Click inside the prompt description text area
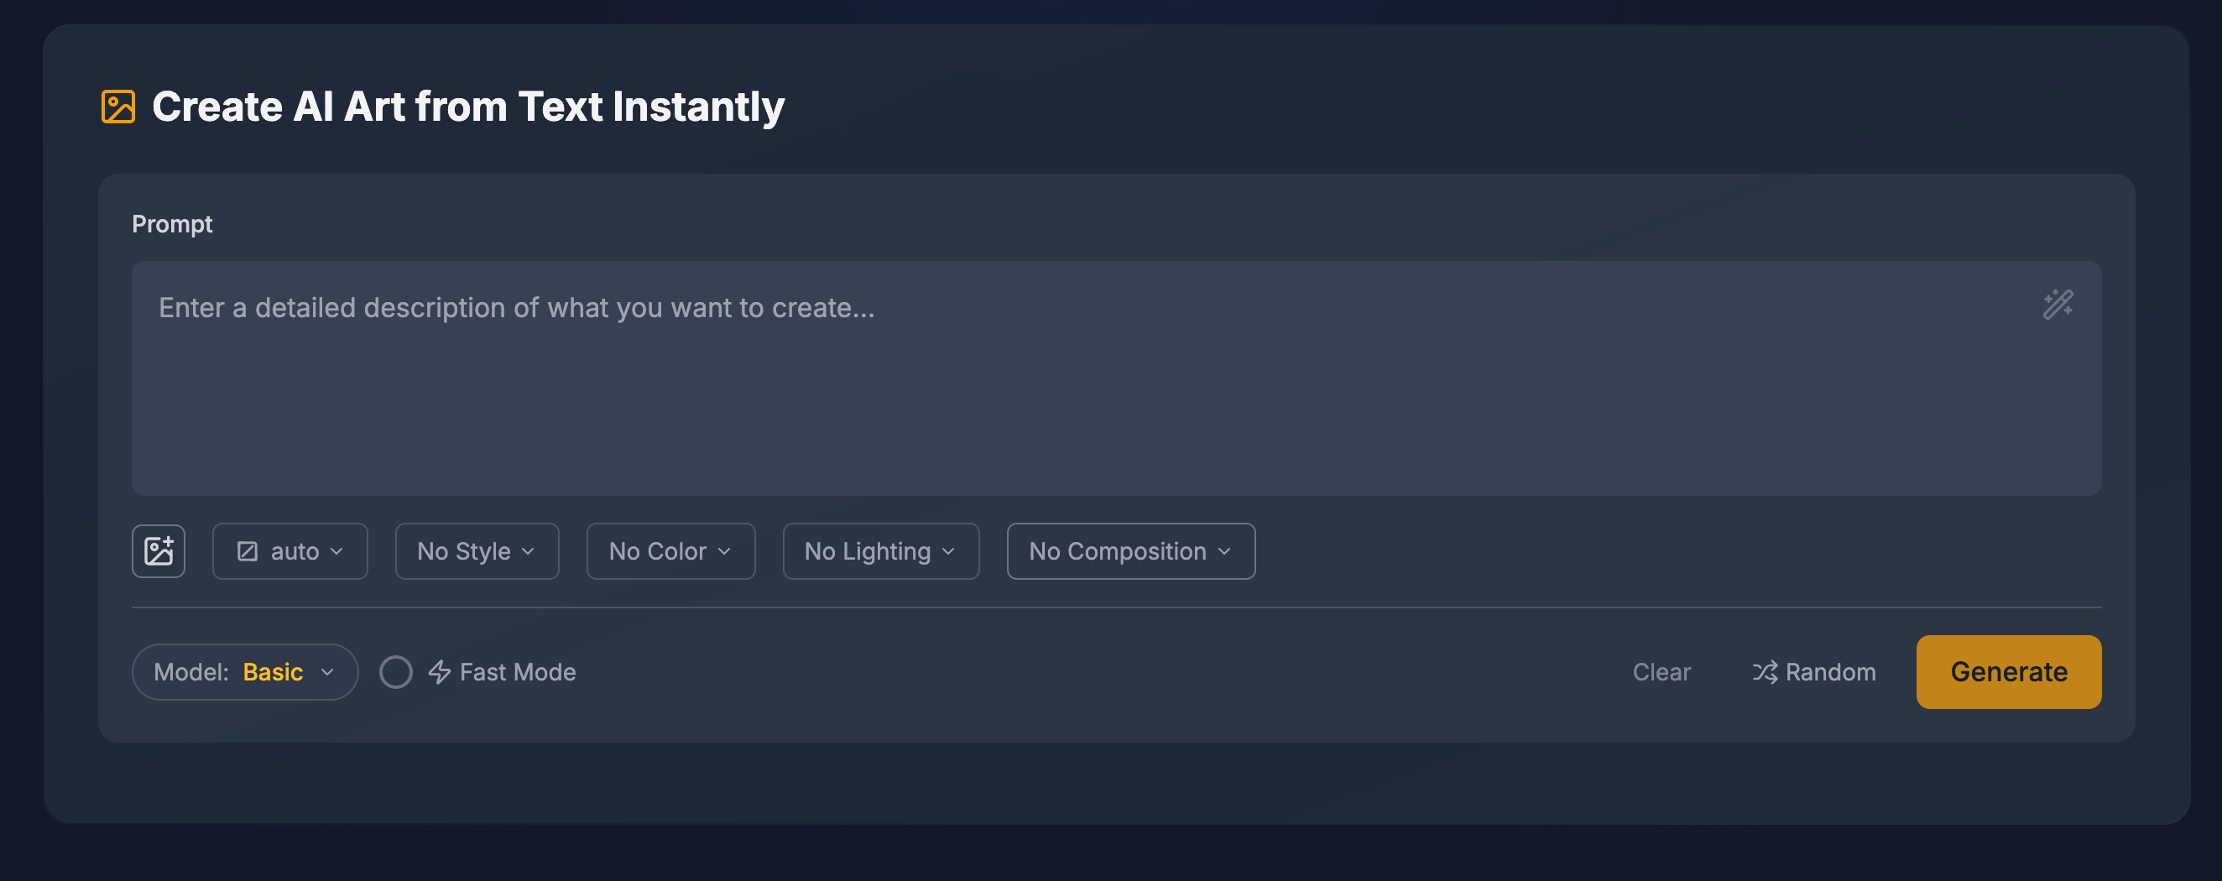The image size is (2222, 881). (x=1116, y=378)
